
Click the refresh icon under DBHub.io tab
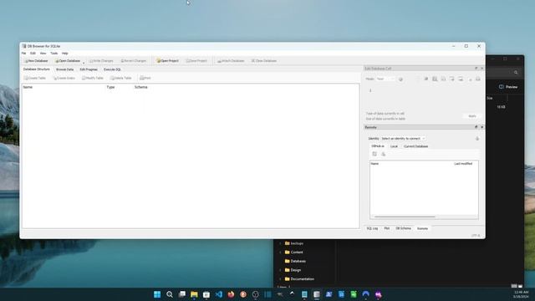coord(374,154)
